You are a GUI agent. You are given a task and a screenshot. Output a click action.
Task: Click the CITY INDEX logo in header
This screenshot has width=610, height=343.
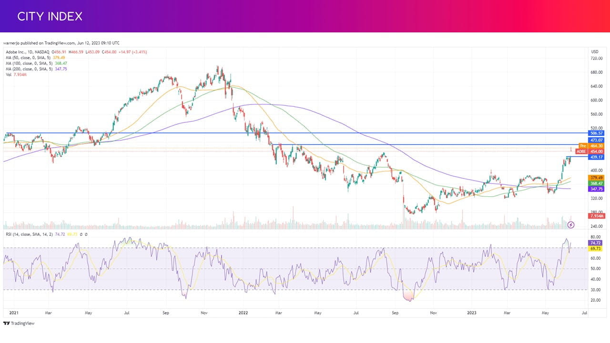point(50,16)
